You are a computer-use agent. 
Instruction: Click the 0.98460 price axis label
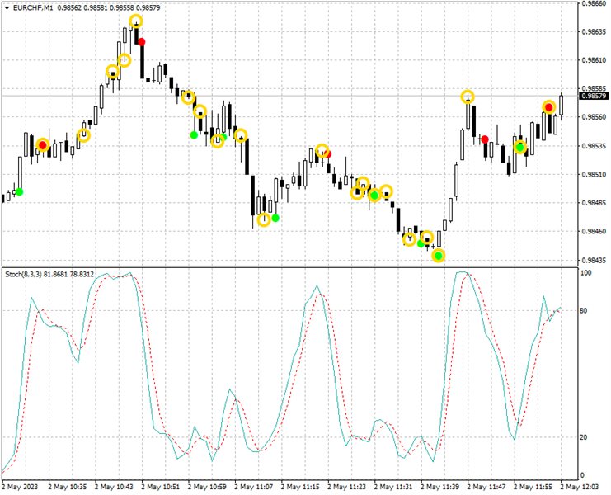click(x=594, y=231)
